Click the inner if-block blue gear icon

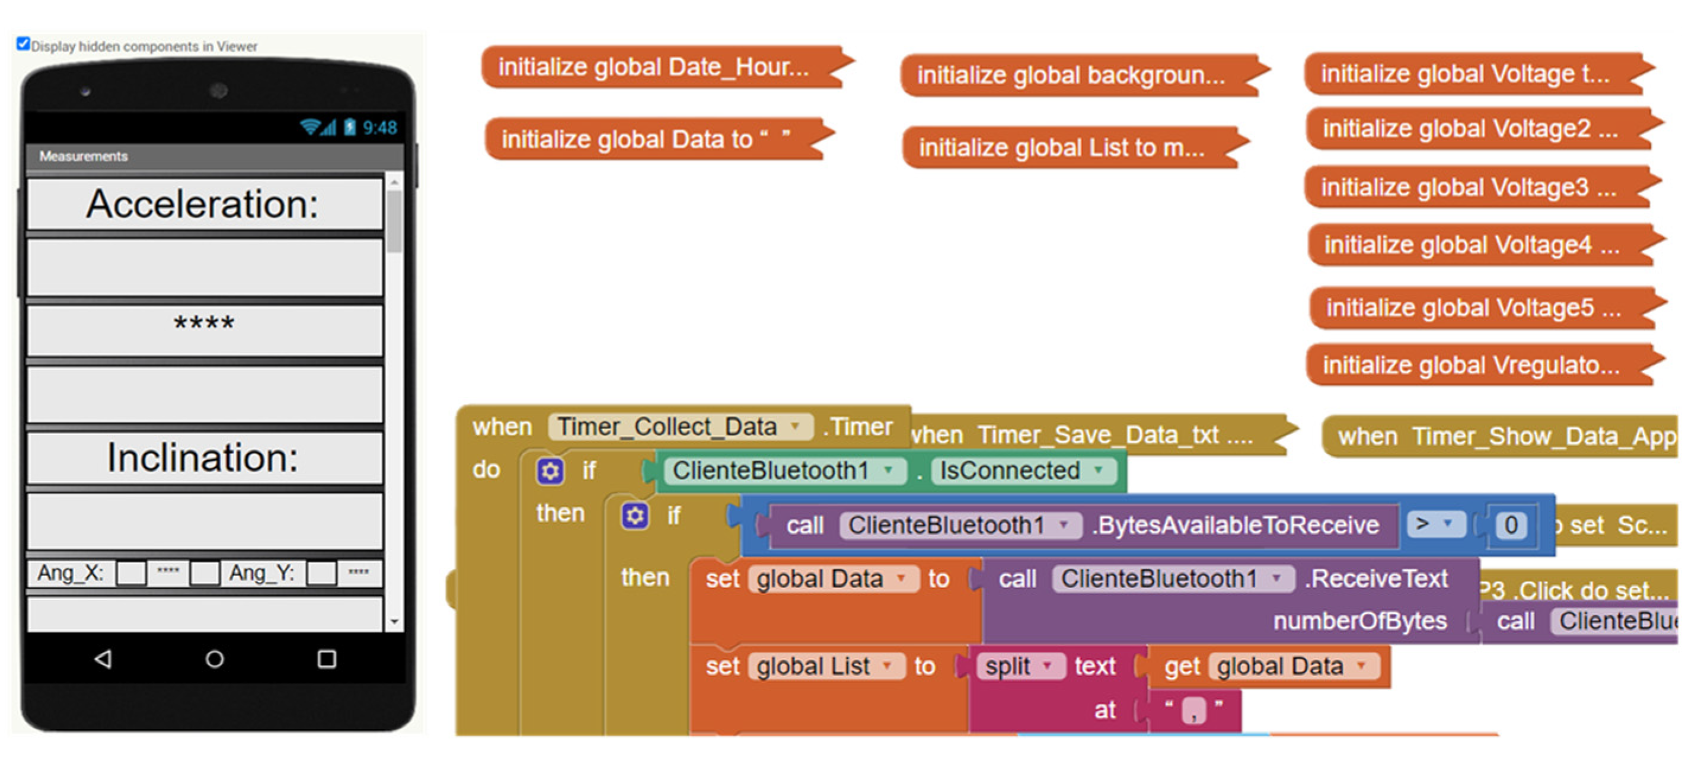(634, 516)
